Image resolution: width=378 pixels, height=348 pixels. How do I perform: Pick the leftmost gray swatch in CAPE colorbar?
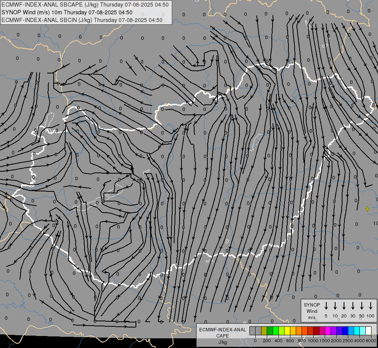tap(253, 331)
